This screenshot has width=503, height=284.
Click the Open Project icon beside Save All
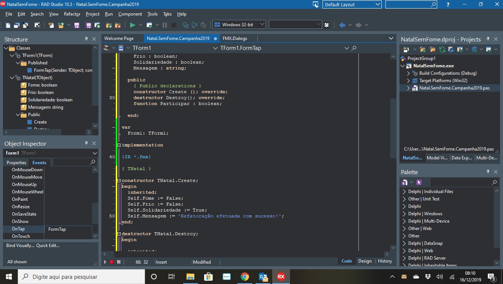pyautogui.click(x=97, y=25)
